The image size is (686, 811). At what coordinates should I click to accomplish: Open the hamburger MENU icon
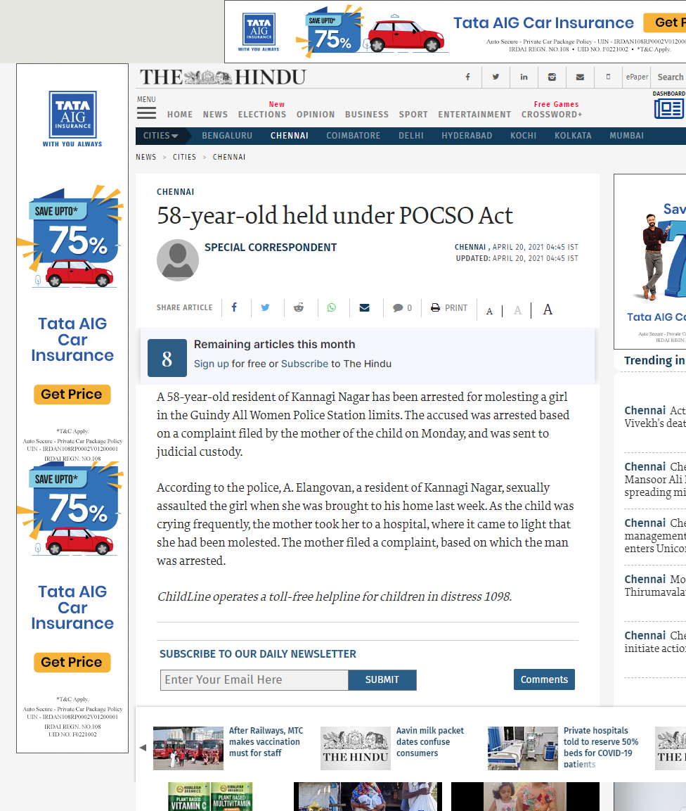146,113
